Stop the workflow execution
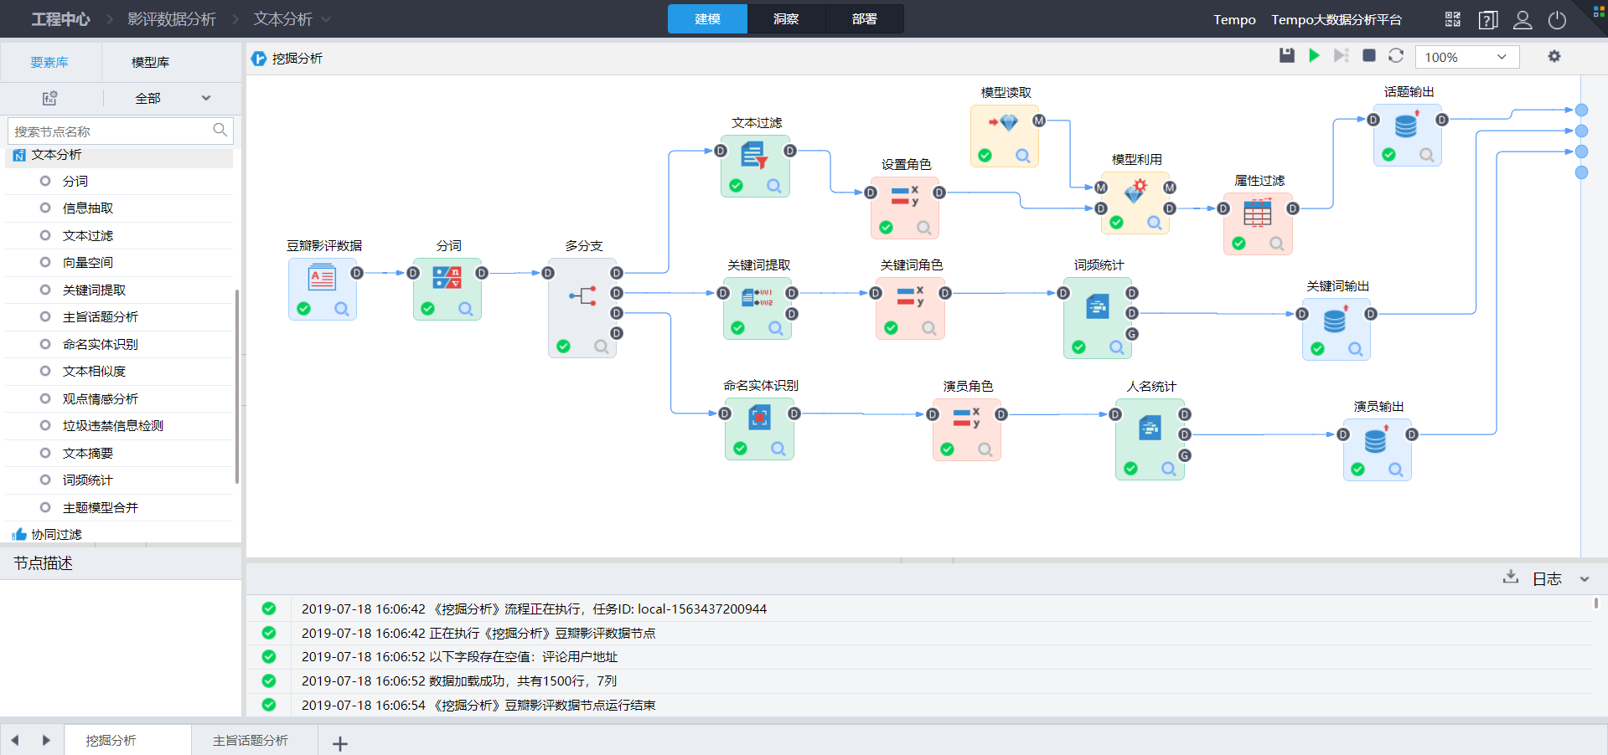The height and width of the screenshot is (755, 1608). tap(1369, 55)
